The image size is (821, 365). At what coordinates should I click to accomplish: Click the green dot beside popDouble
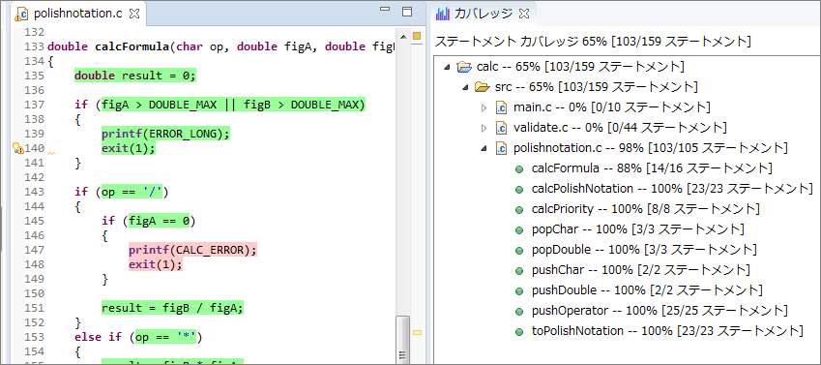(x=519, y=250)
